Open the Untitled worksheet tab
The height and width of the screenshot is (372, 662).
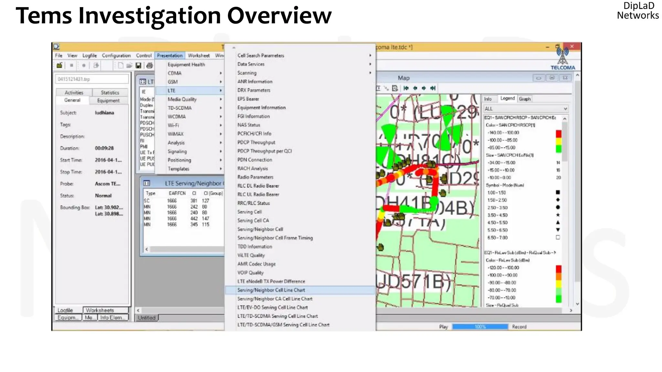147,318
